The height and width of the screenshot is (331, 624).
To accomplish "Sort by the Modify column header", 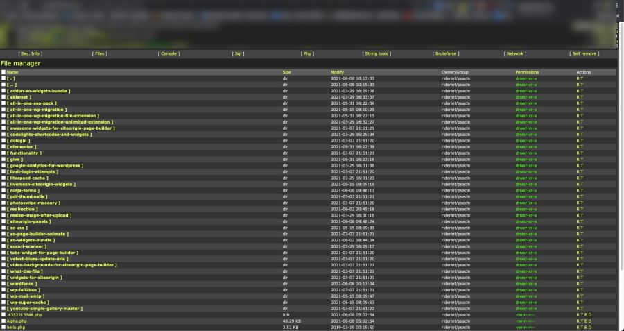I will click(337, 72).
